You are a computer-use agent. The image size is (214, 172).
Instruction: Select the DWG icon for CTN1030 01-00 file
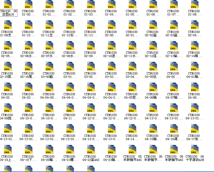(29, 4)
